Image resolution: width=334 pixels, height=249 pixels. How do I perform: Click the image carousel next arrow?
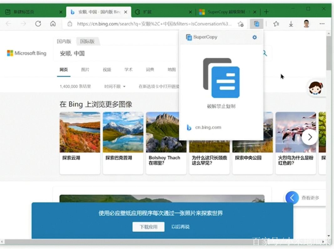(x=310, y=137)
